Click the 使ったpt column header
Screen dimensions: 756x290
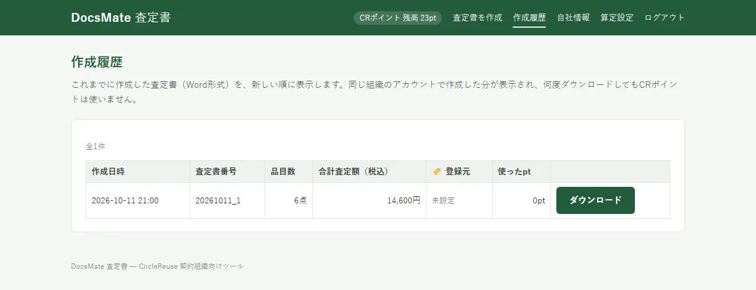click(x=522, y=172)
